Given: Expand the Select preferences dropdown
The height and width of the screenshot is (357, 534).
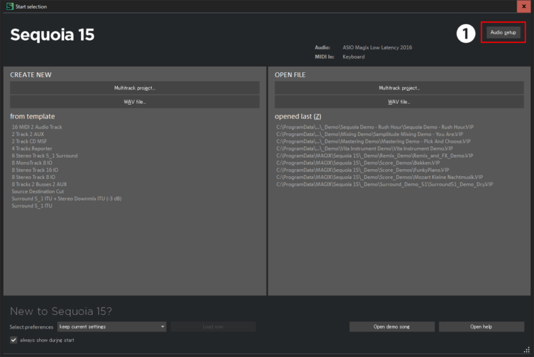Looking at the screenshot, I should click(112, 327).
